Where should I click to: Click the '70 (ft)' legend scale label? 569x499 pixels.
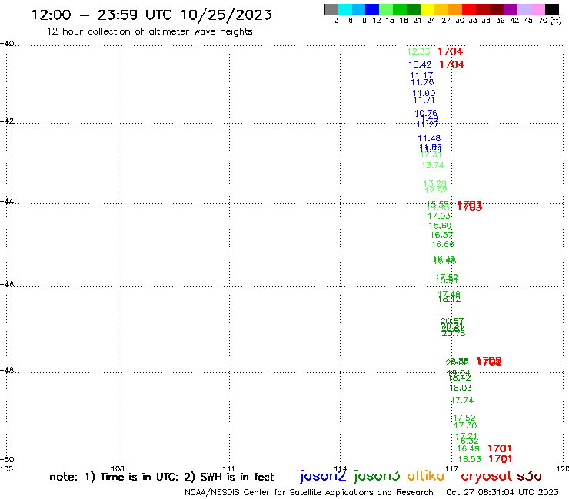click(550, 21)
